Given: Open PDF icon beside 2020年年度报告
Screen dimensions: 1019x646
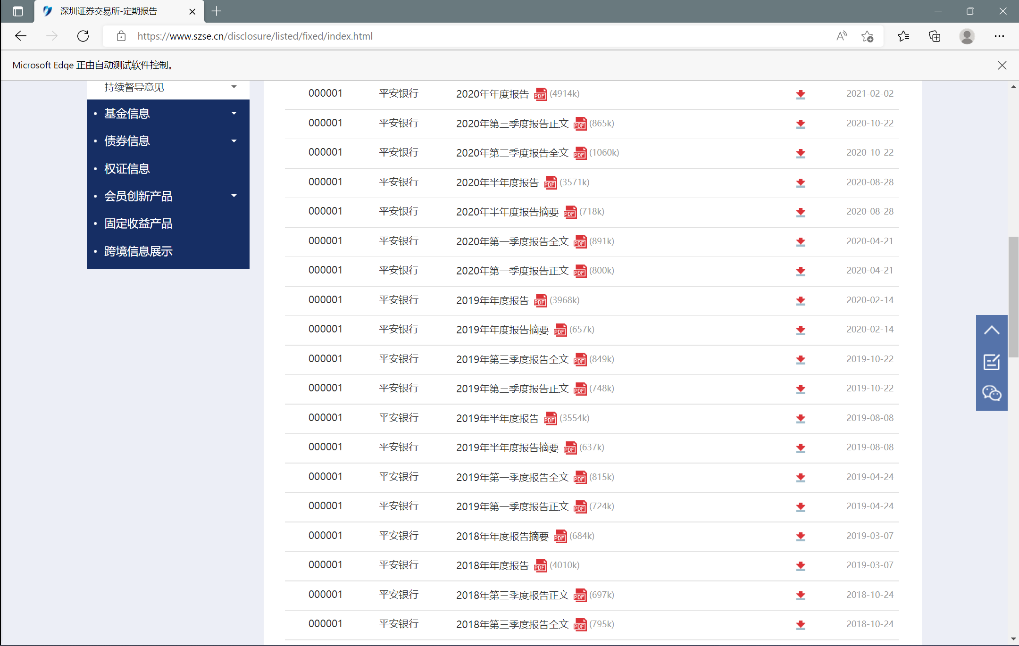Looking at the screenshot, I should click(x=540, y=94).
